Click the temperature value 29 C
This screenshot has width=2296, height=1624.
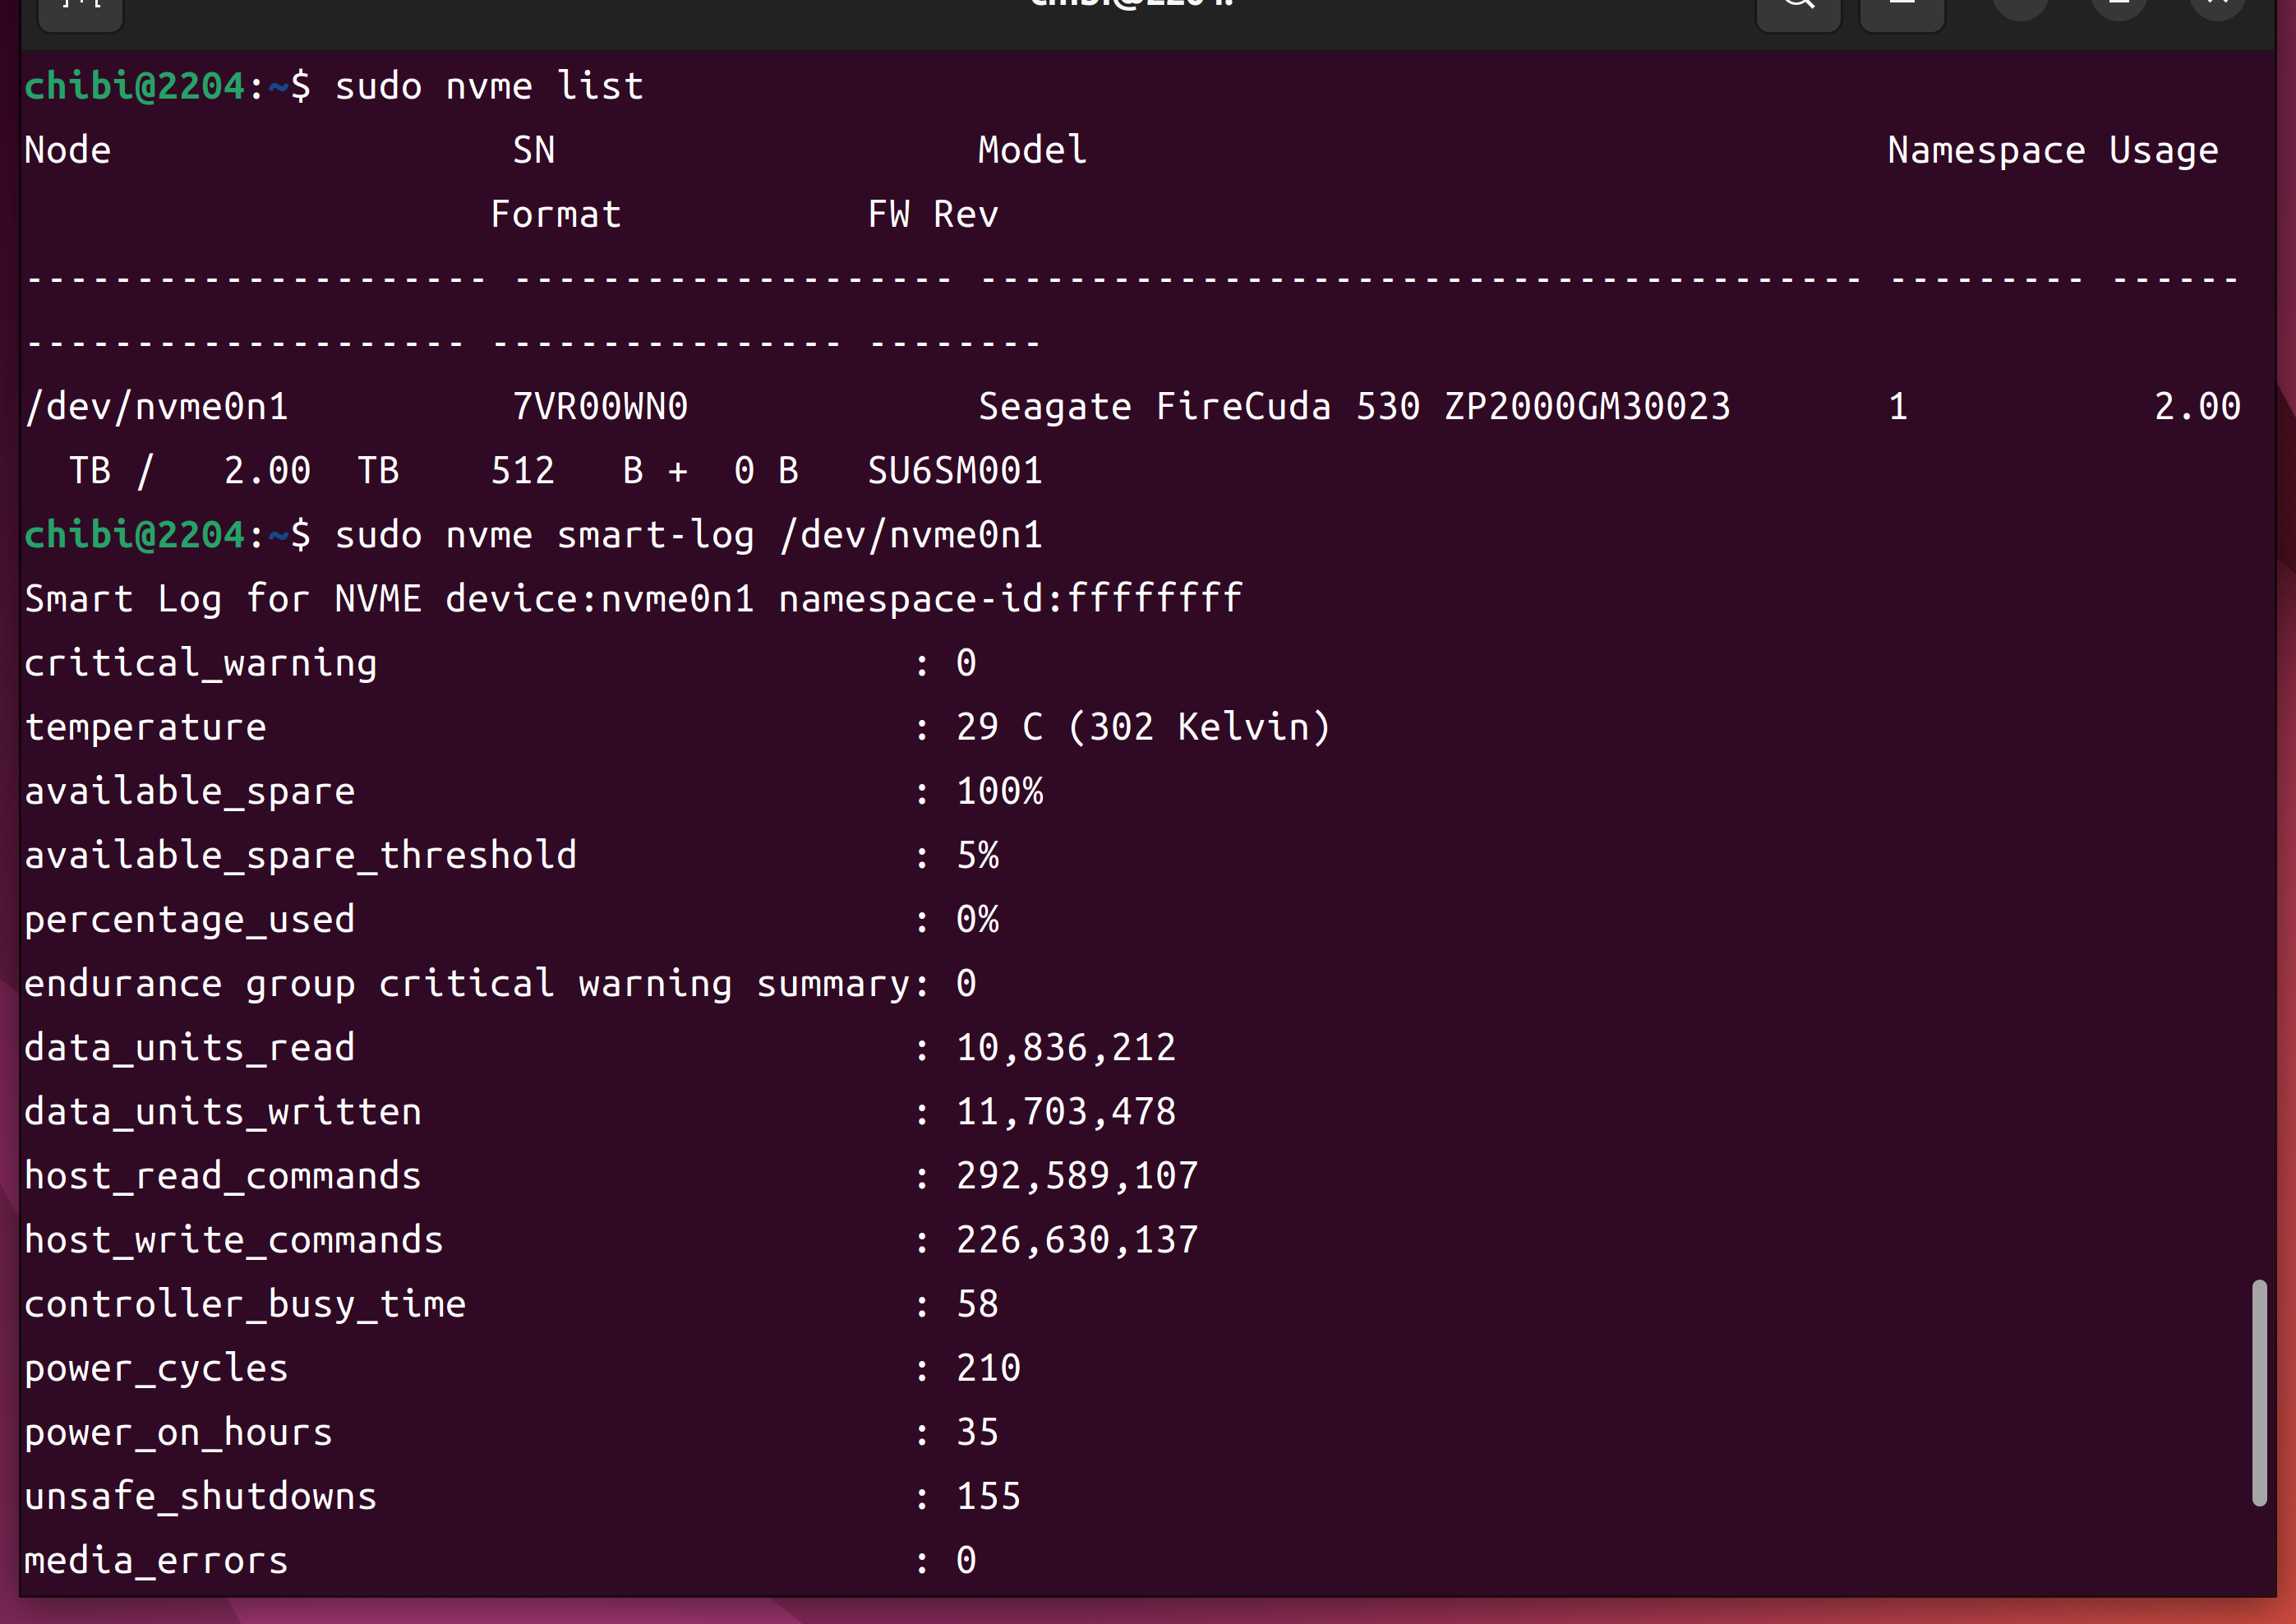point(999,727)
